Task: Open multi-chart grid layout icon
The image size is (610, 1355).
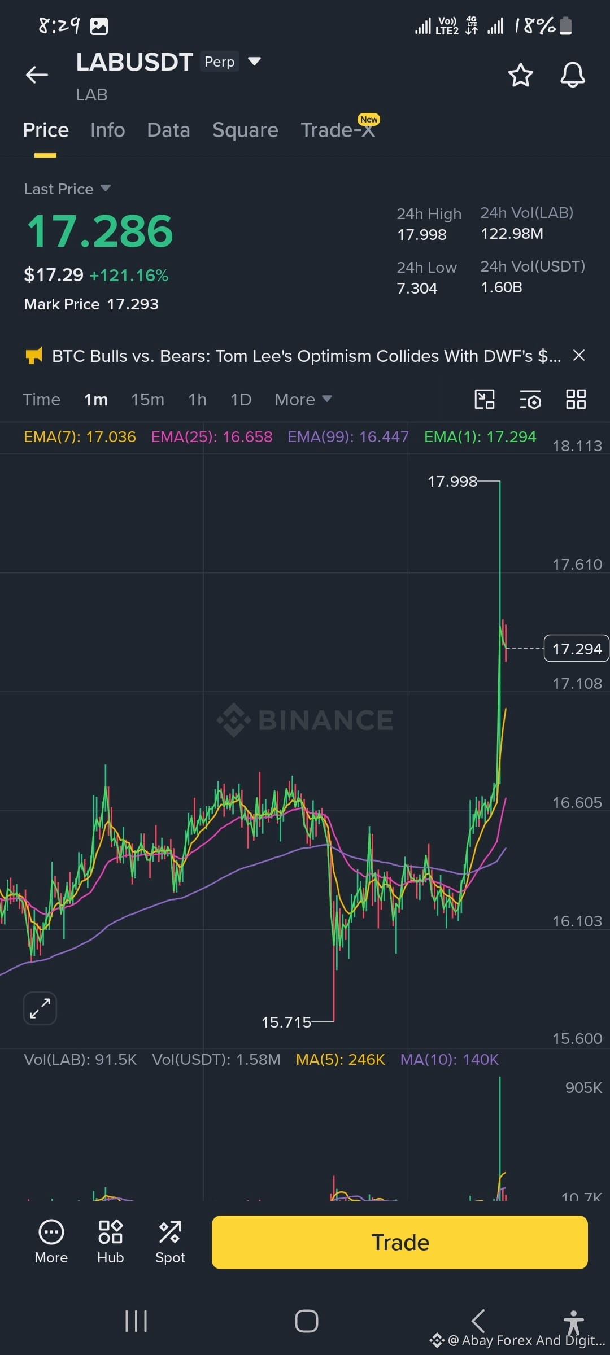Action: click(576, 399)
